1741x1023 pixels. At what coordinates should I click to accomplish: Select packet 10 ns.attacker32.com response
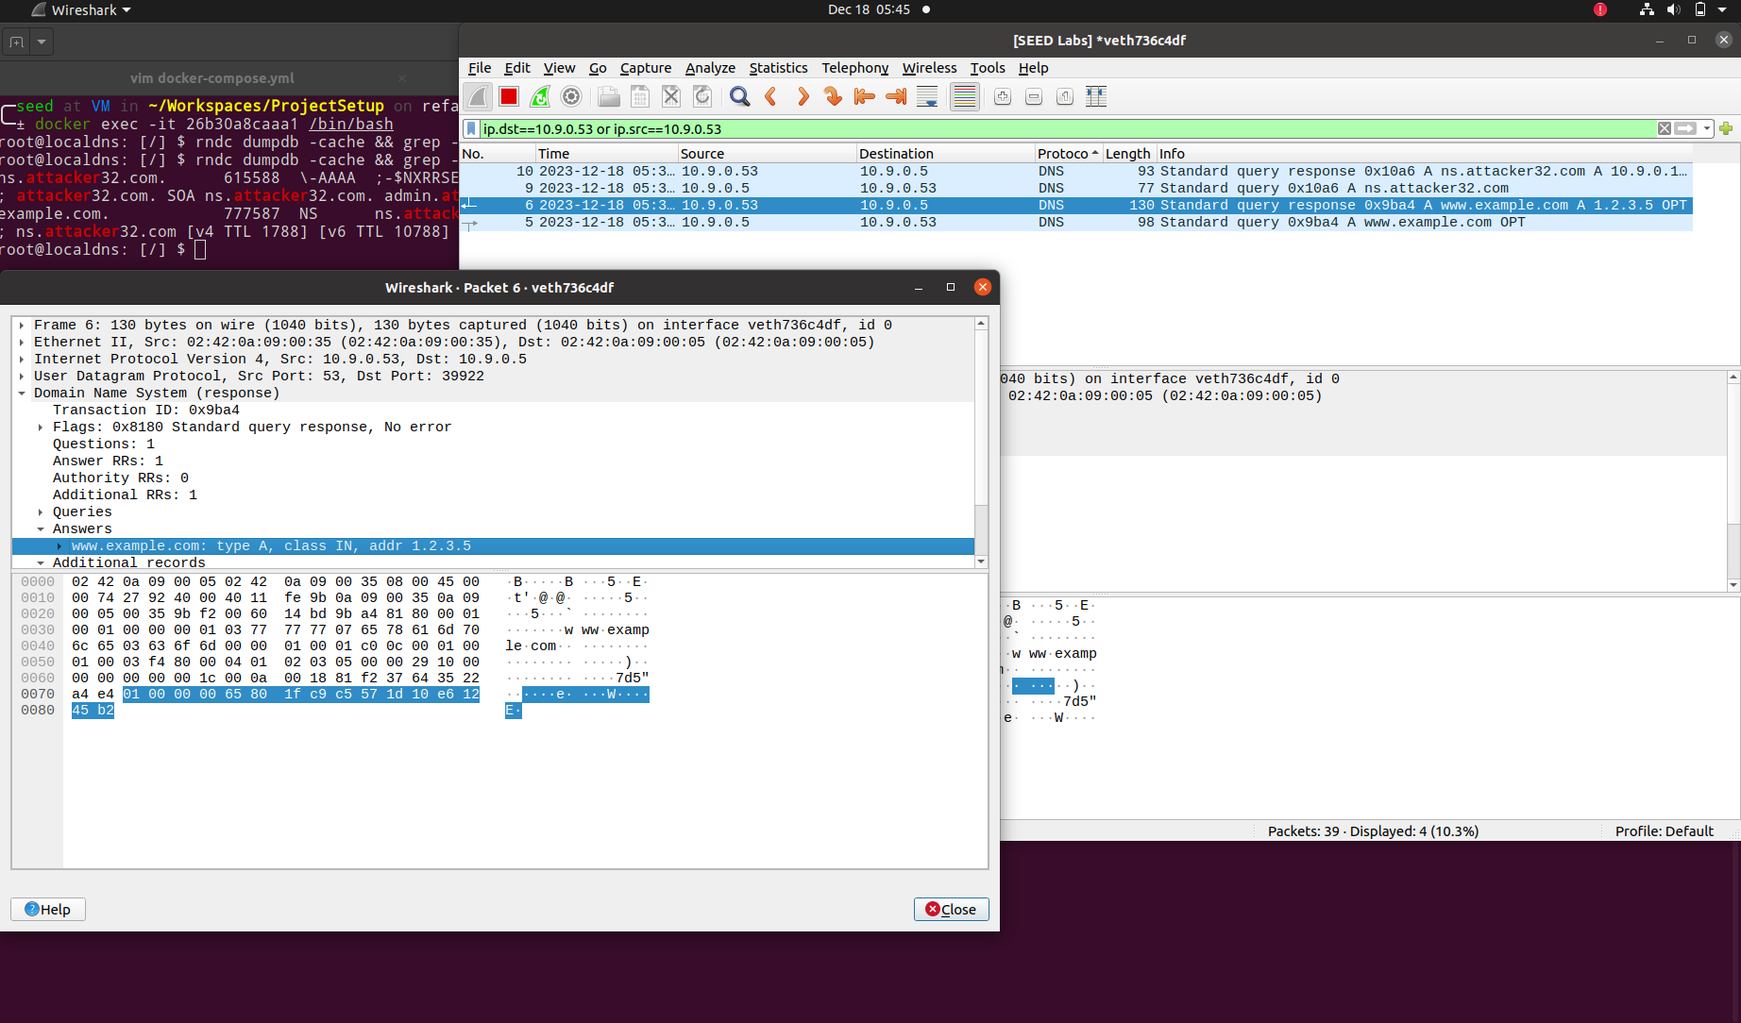[1076, 172]
